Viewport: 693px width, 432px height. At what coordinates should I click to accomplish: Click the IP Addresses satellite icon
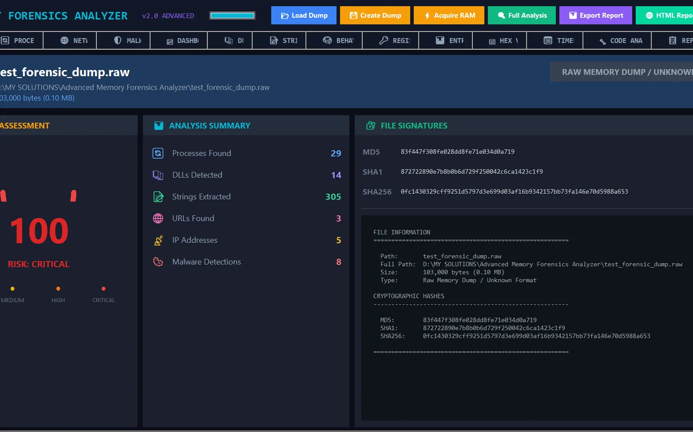pos(158,240)
